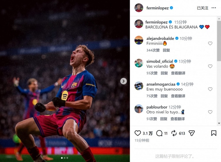Screen dimensions: 221x162
Task: Open ferminlopez profile avatar in the header
Action: pos(139,8)
